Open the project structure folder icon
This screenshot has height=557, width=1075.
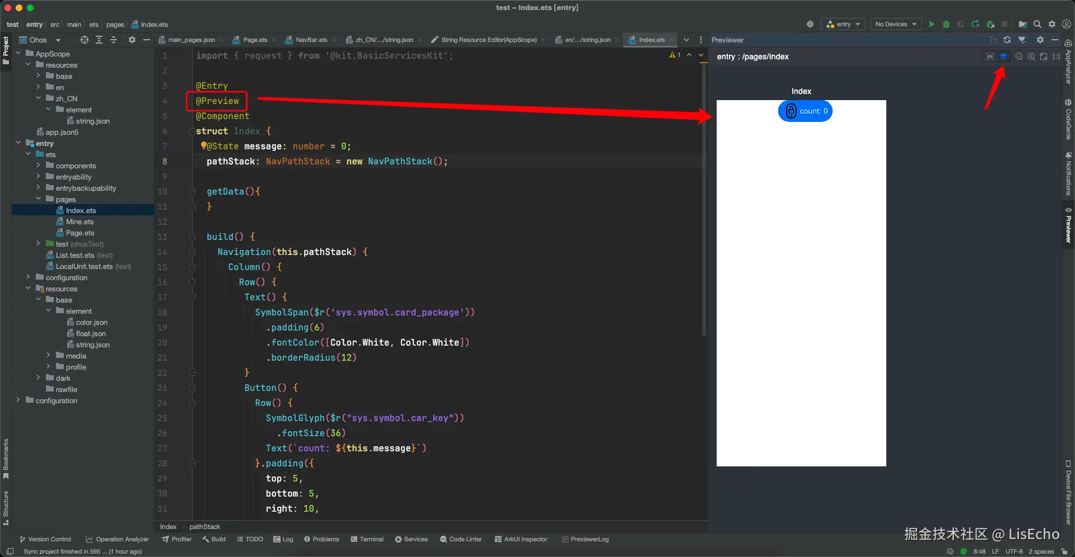[x=1022, y=24]
